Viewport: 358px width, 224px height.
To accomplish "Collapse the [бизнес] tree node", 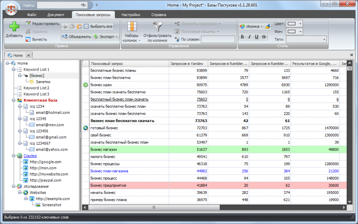I will click(x=20, y=75).
